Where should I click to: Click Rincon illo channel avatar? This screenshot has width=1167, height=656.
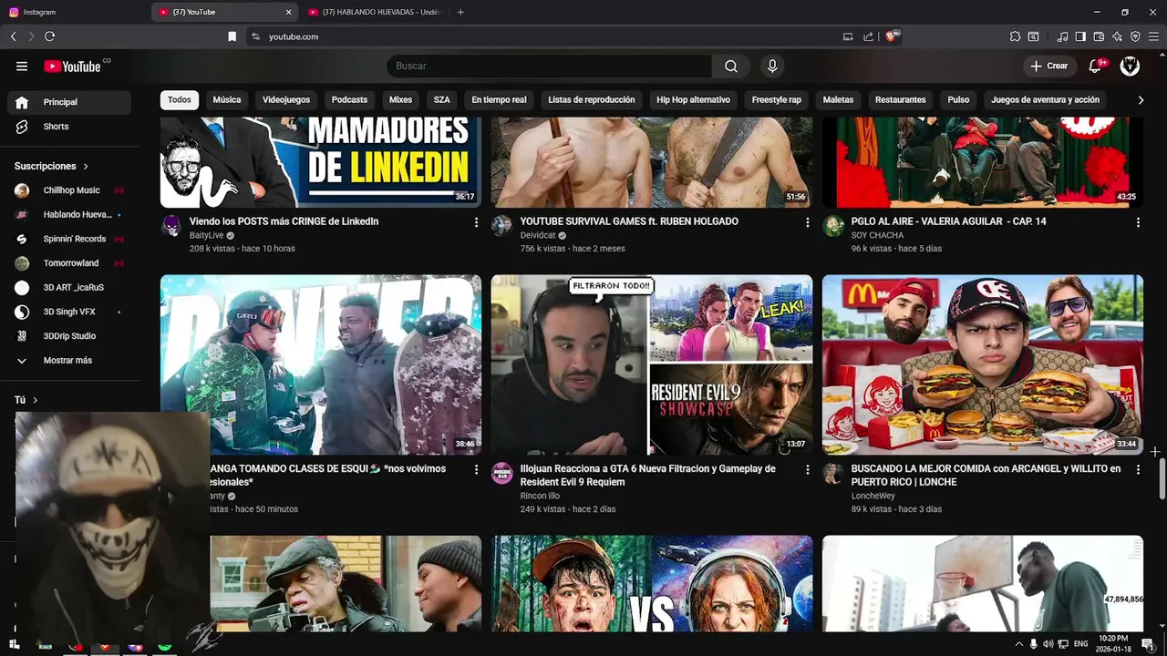(501, 473)
